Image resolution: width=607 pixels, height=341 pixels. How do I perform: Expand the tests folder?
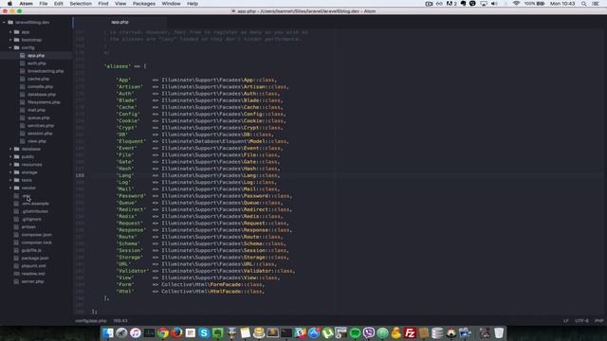[x=10, y=180]
